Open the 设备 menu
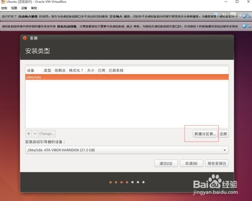This screenshot has height=201, width=252. 24,8
